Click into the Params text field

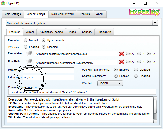[x=48, y=70]
